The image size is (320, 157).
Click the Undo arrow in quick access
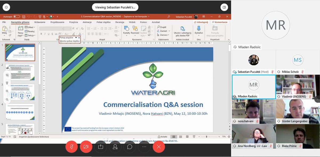pyautogui.click(x=28, y=16)
